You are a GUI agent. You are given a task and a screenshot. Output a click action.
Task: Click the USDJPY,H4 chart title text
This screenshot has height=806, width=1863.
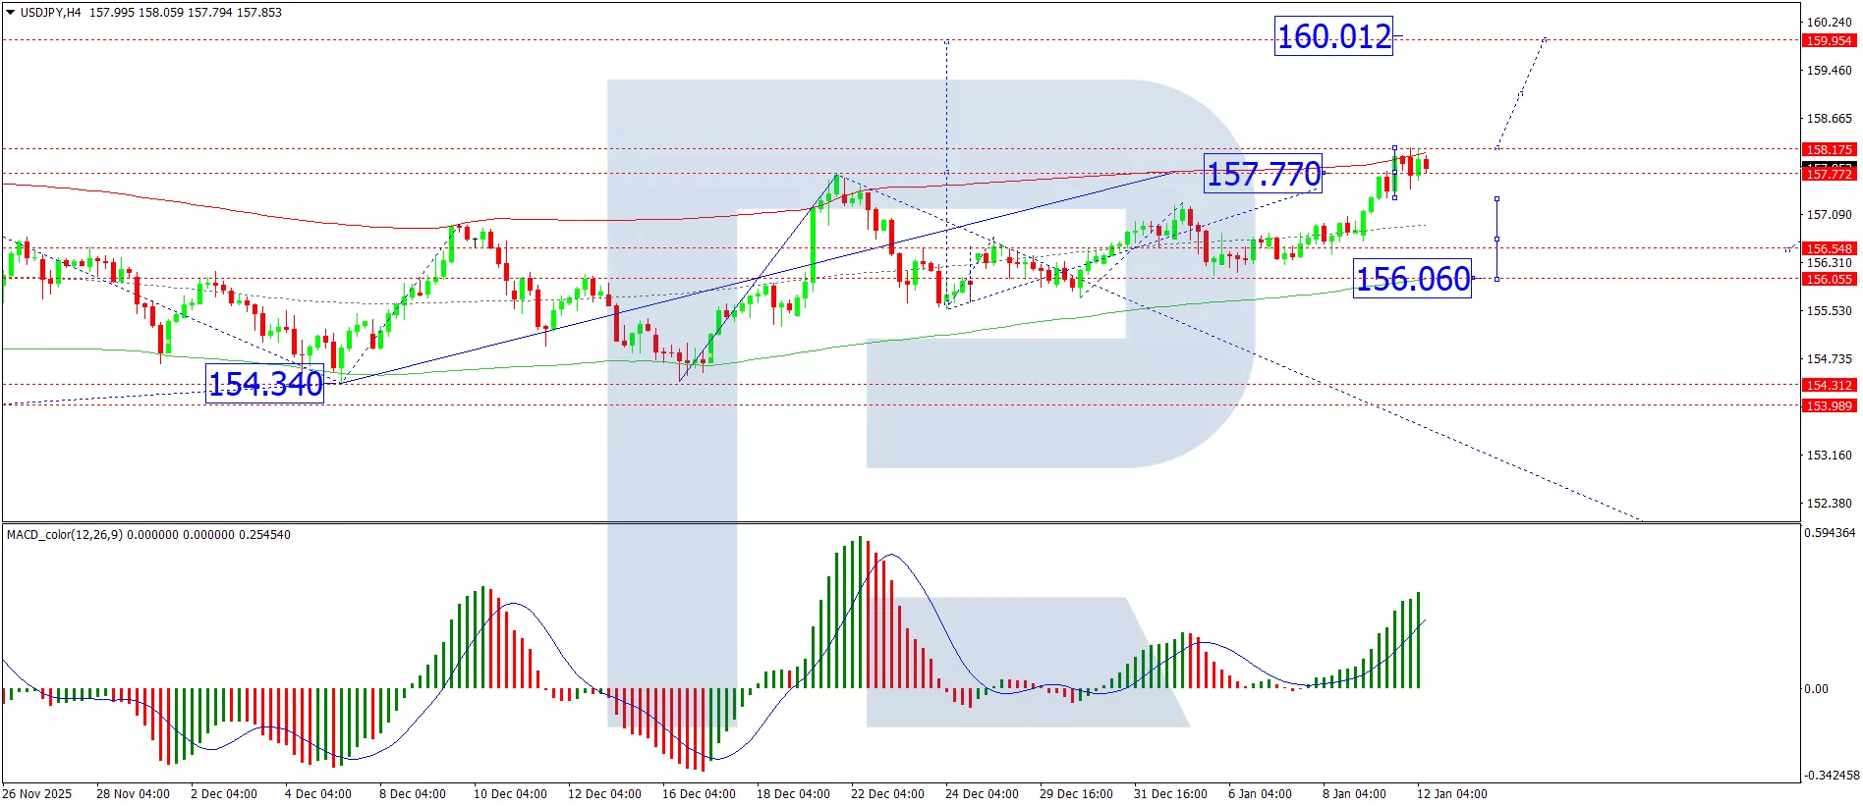pos(51,13)
